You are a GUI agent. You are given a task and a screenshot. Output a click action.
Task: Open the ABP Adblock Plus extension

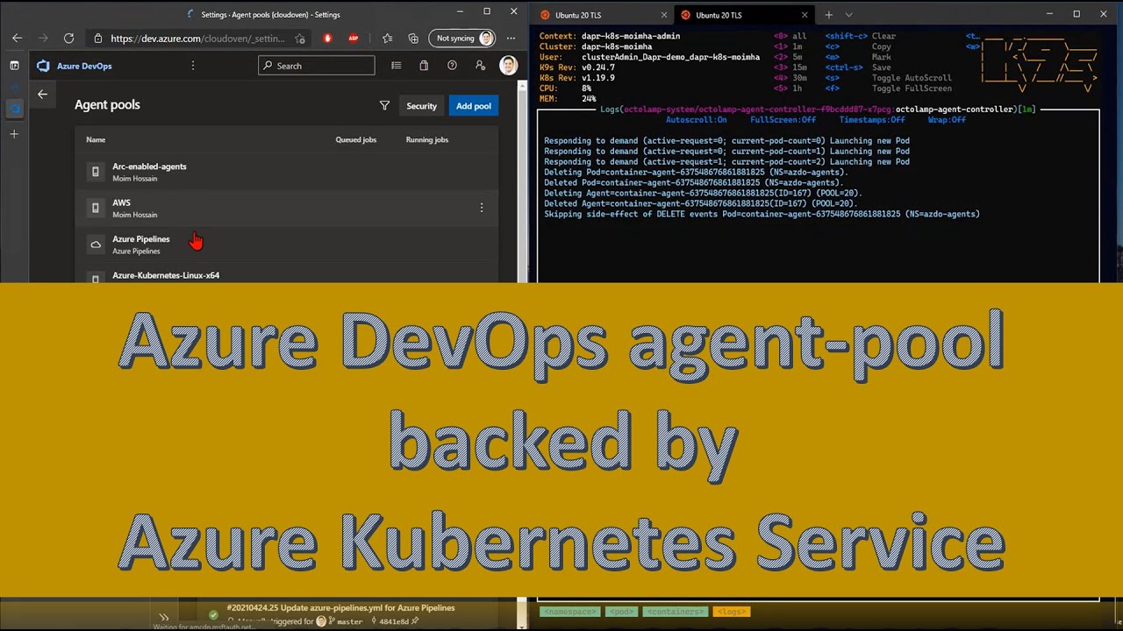pos(354,39)
